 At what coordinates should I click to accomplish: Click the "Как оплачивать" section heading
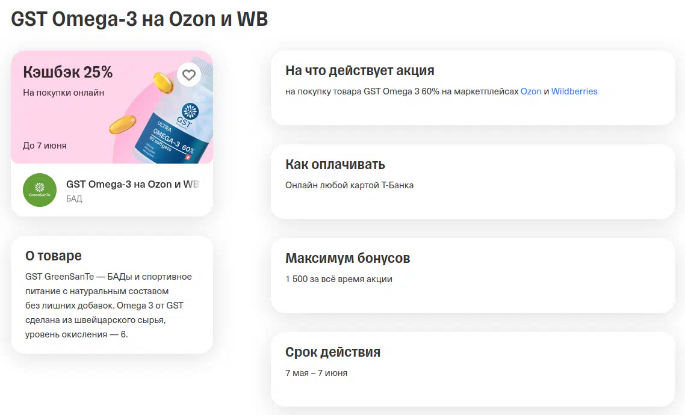(x=335, y=164)
